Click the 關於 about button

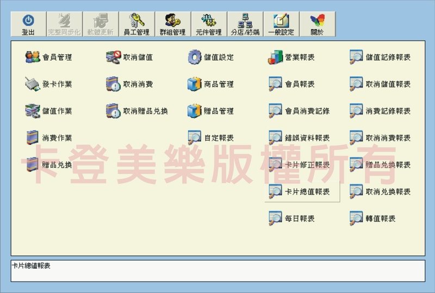point(318,24)
